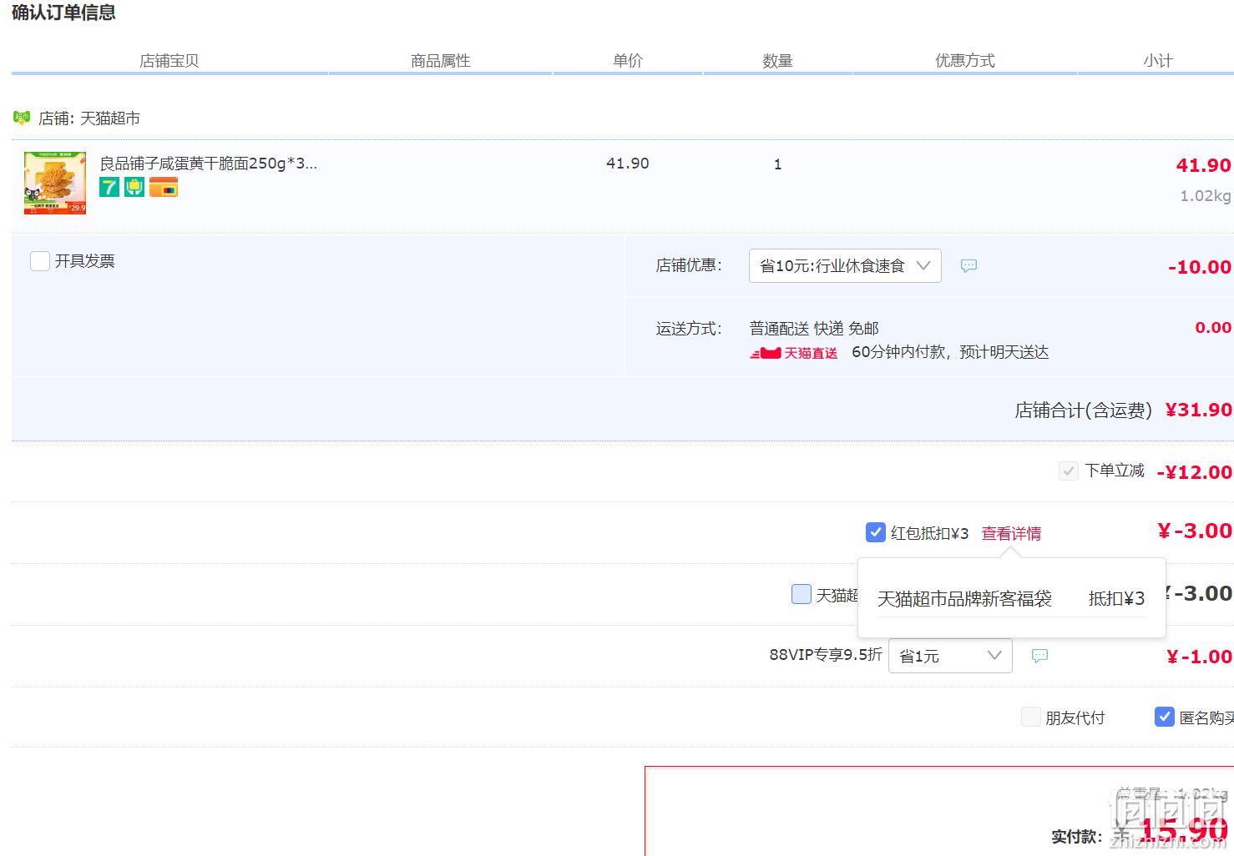
Task: Click the 数量 column header
Action: (x=777, y=61)
